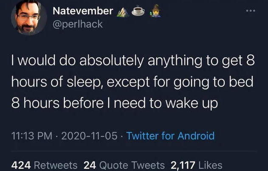
Task: Click the 11:13 PM timestamp
Action: point(31,136)
